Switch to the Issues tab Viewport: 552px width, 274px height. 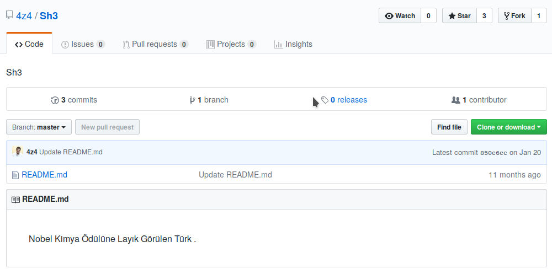click(83, 44)
